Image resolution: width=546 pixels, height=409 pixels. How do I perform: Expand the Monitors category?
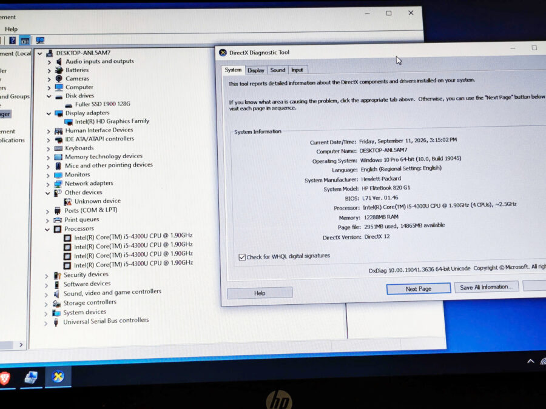click(x=48, y=175)
